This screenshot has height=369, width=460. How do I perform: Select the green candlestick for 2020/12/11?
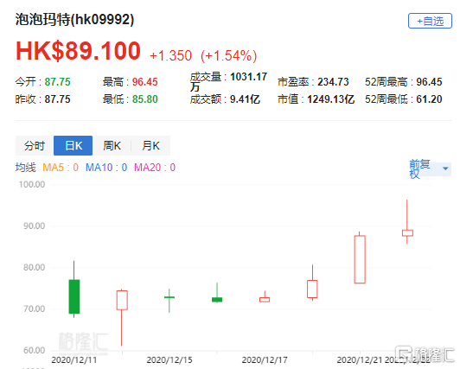(74, 296)
